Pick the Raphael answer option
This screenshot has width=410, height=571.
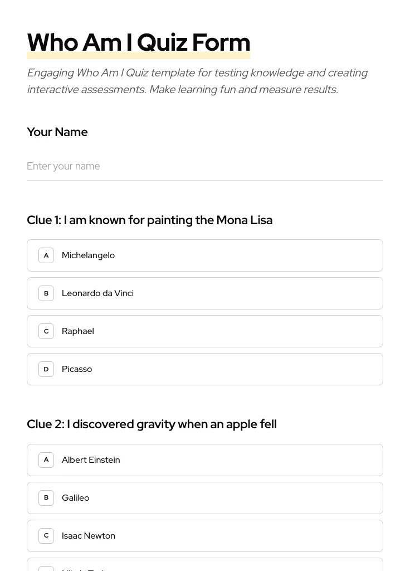[x=78, y=331]
